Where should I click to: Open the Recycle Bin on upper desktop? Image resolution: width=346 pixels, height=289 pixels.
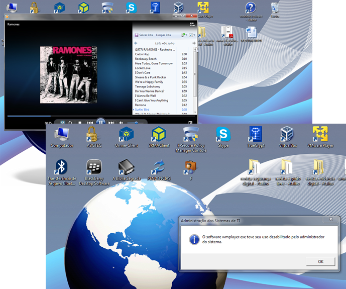point(275,10)
